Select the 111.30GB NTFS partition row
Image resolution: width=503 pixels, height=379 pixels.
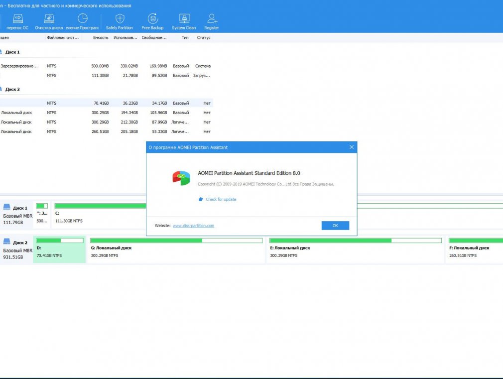point(106,76)
